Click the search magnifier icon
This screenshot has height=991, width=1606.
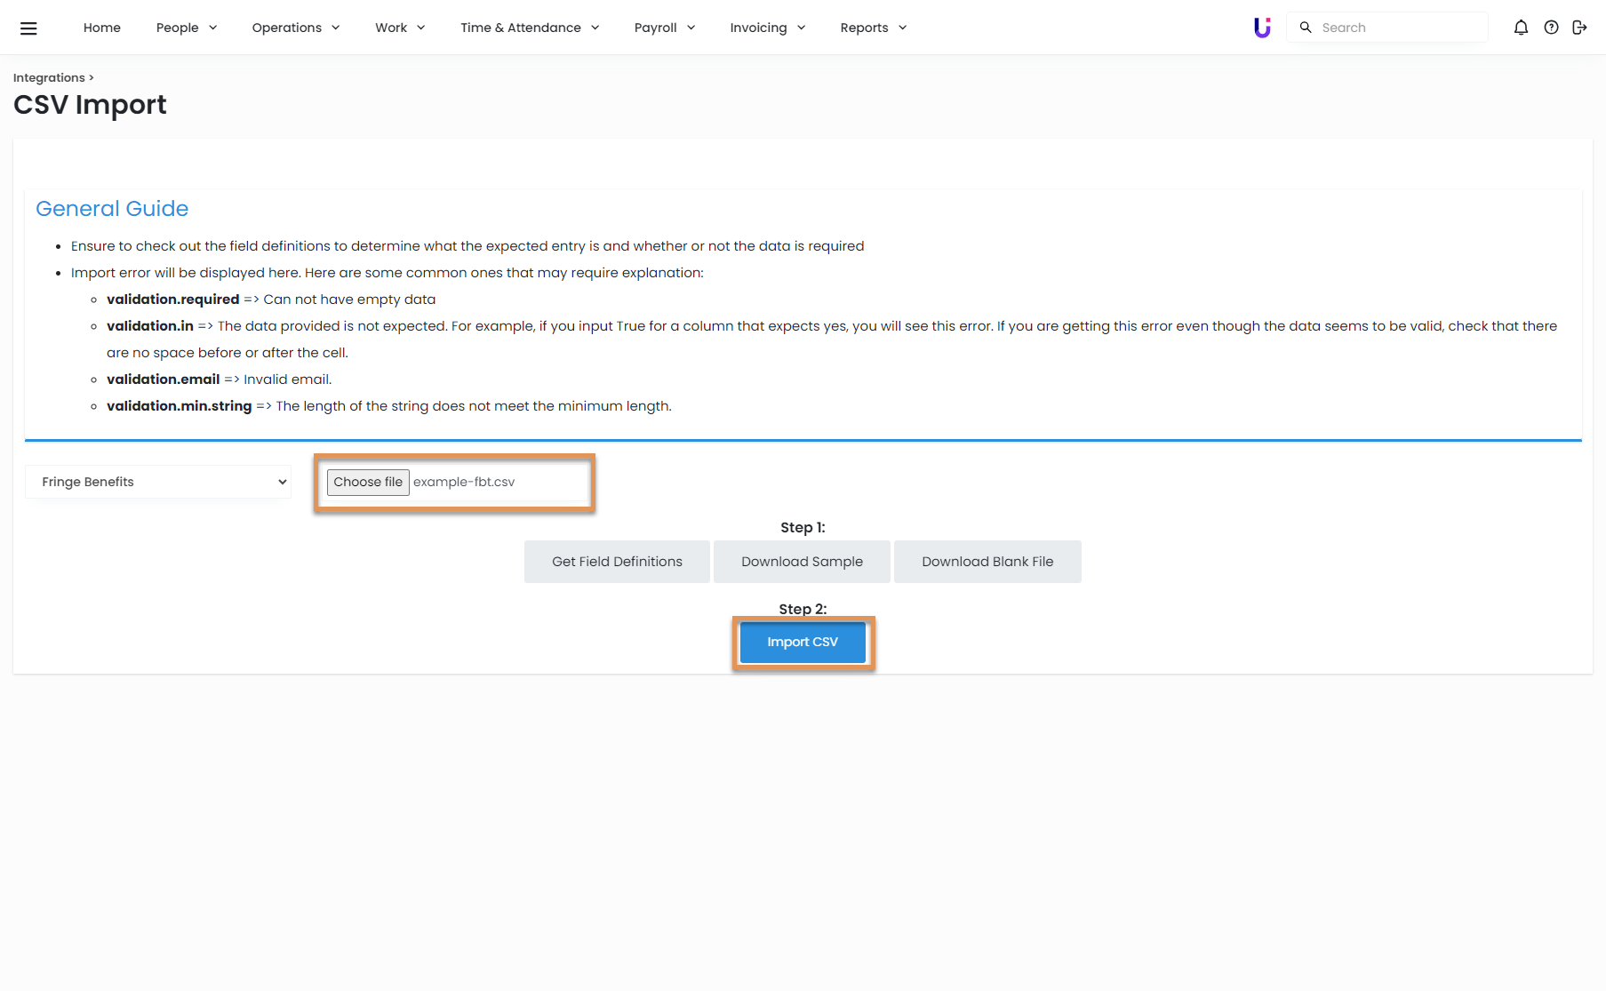click(1306, 28)
